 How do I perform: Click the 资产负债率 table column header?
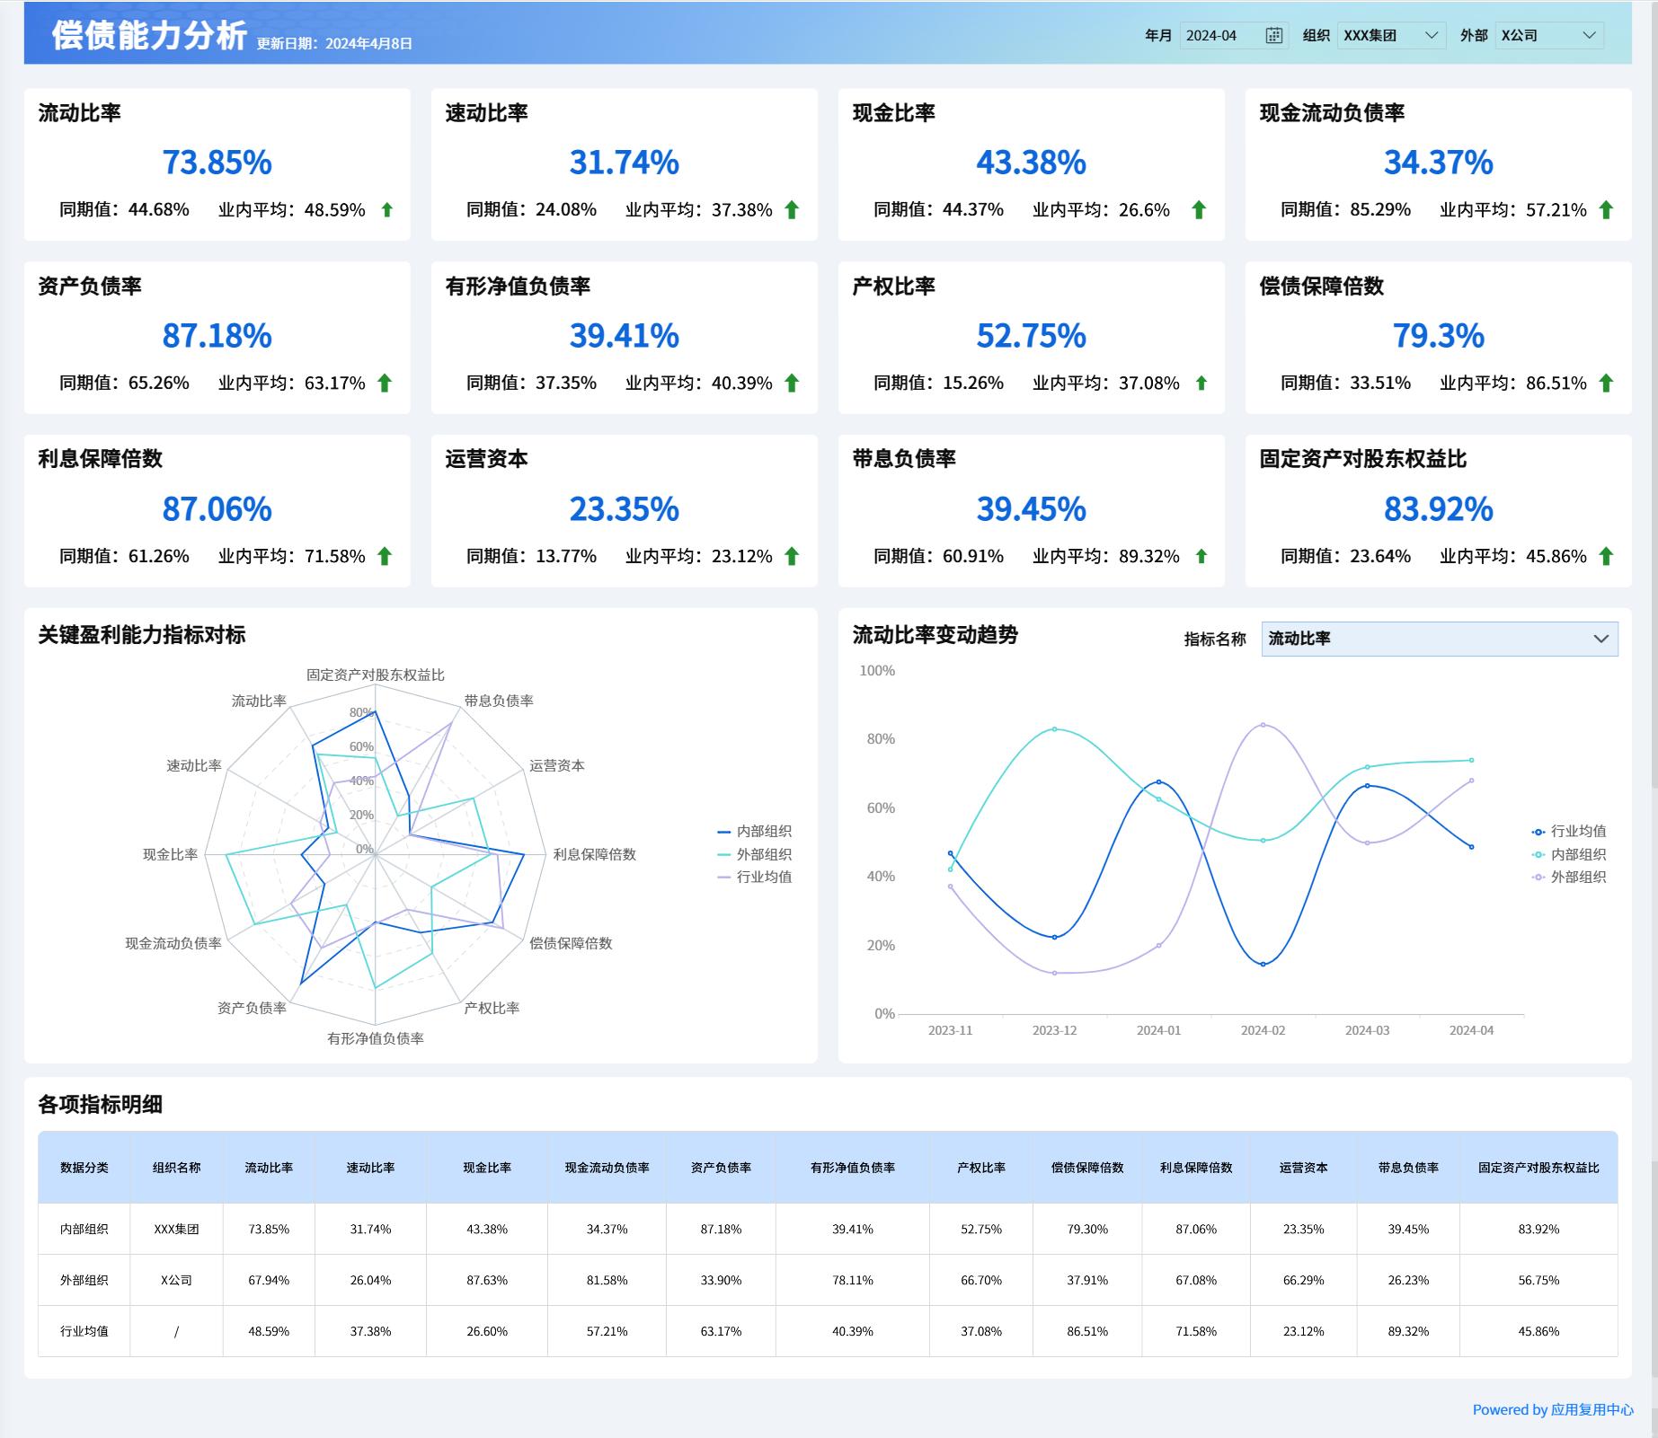tap(721, 1168)
